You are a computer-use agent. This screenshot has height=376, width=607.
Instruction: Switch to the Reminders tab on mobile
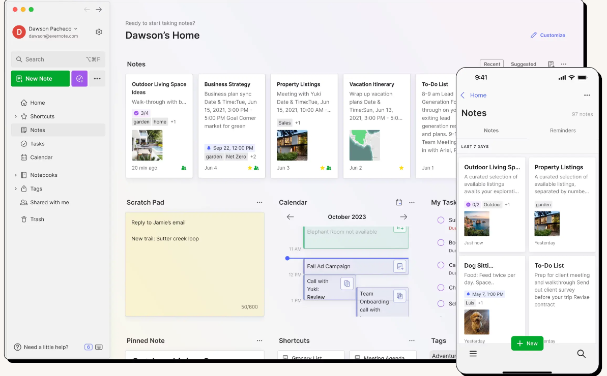[562, 131]
